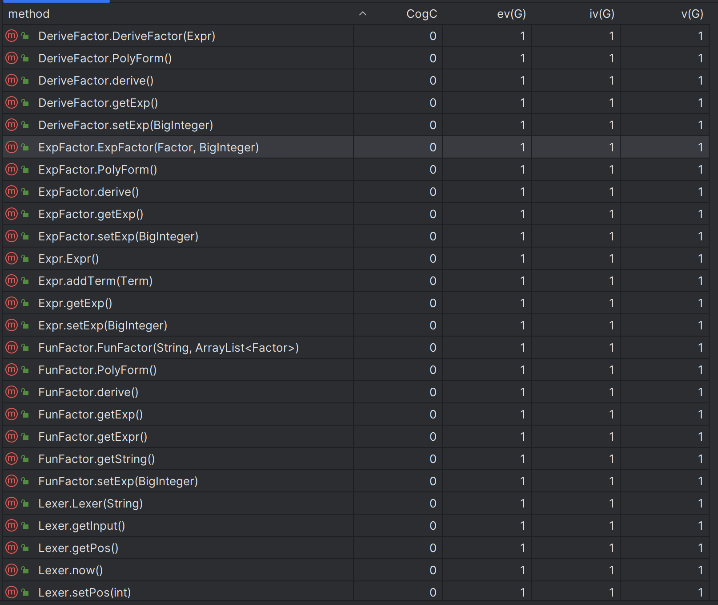Sort by the v(G) column header
This screenshot has height=605, width=718.
tap(692, 14)
